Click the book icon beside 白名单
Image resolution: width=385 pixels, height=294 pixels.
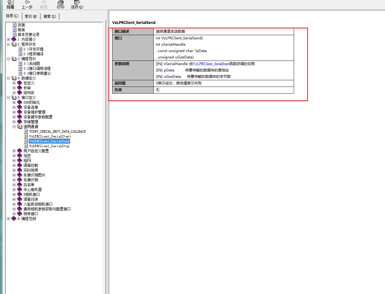(x=20, y=185)
